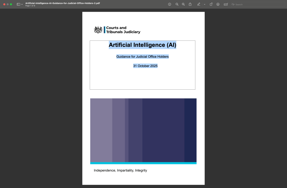
Task: Expand the sidebar view options chevron
Action: (22, 4)
